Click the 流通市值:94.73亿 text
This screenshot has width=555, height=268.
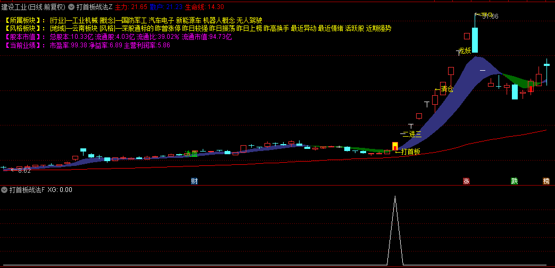click(x=206, y=37)
